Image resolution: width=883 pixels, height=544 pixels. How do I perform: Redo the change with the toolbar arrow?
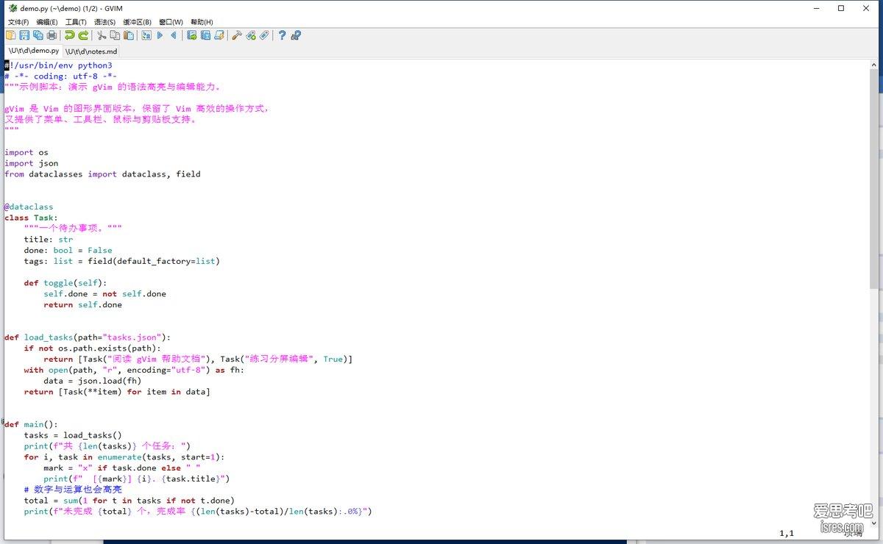click(83, 35)
